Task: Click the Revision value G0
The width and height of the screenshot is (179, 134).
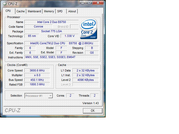Action: [92, 53]
